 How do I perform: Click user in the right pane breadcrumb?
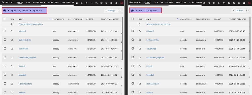pos(141,11)
